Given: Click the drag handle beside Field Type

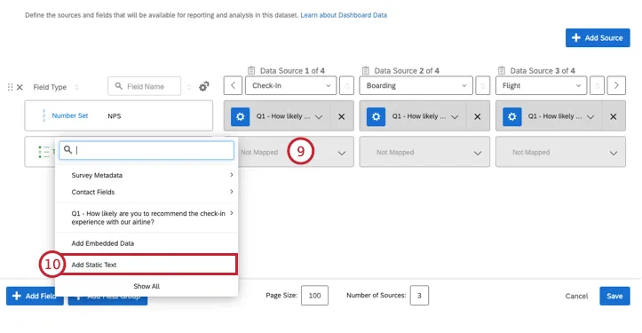Looking at the screenshot, I should [11, 87].
